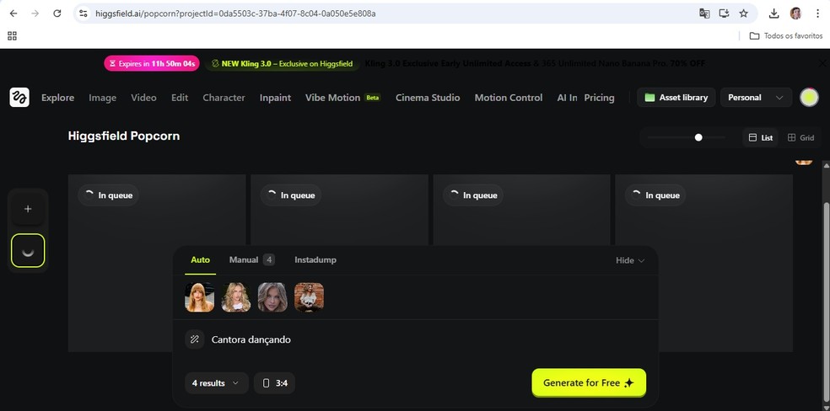Select the fourth reference image thumbnail

(309, 297)
